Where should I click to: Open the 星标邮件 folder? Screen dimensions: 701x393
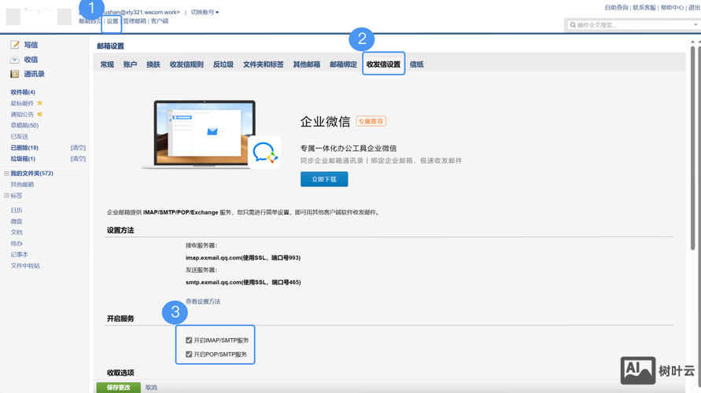point(22,103)
